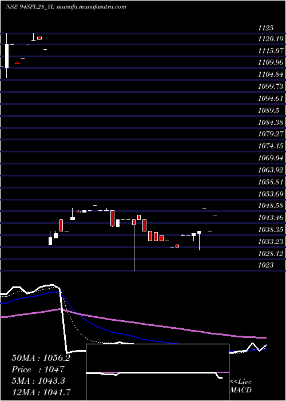Click the 1063.92 price axis label
Viewport: 286px width, 401px height.
pyautogui.click(x=271, y=169)
